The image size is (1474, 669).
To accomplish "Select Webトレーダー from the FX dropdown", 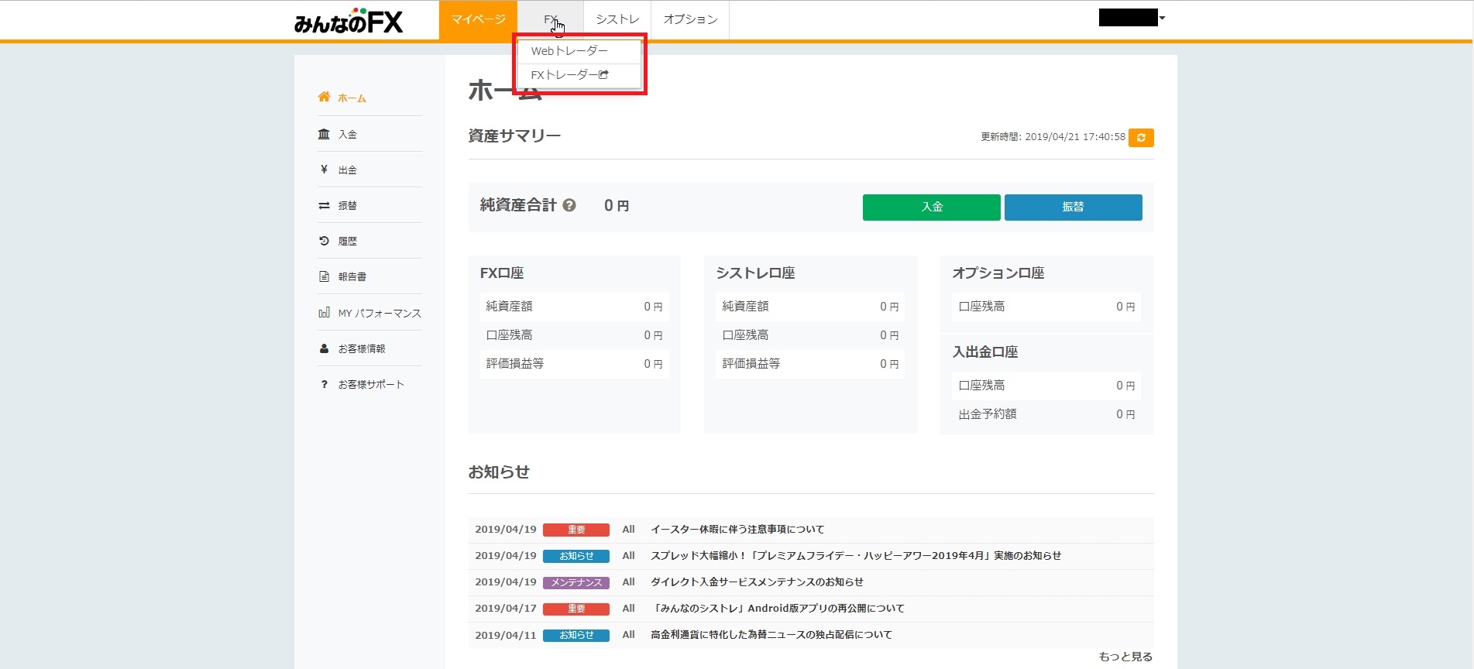I will pyautogui.click(x=569, y=51).
